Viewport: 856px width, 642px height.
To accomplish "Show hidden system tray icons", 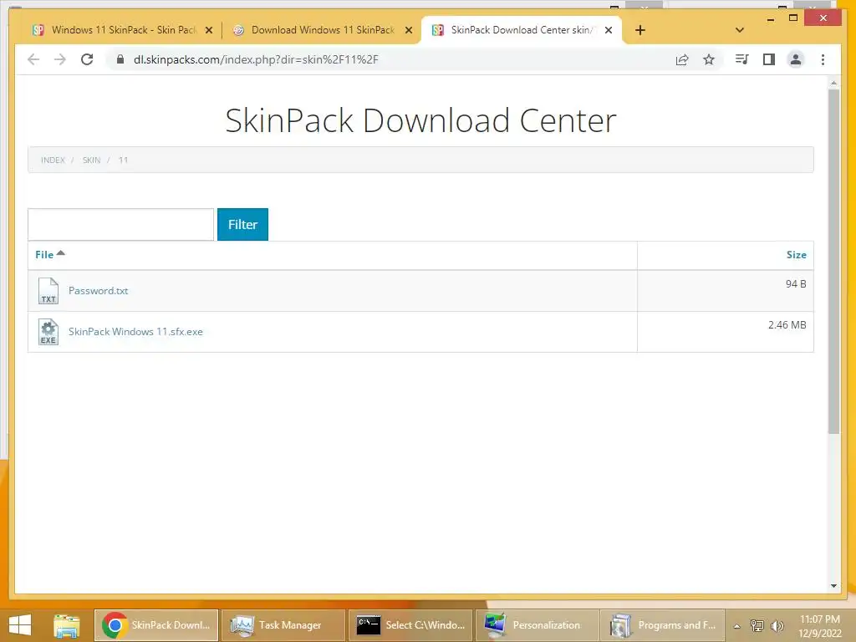I will tap(737, 626).
